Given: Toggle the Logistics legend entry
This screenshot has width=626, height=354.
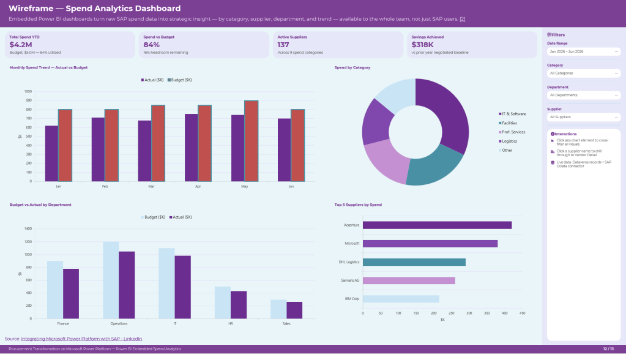Looking at the screenshot, I should point(508,141).
